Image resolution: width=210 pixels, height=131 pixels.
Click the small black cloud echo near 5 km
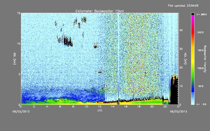pos(100,72)
